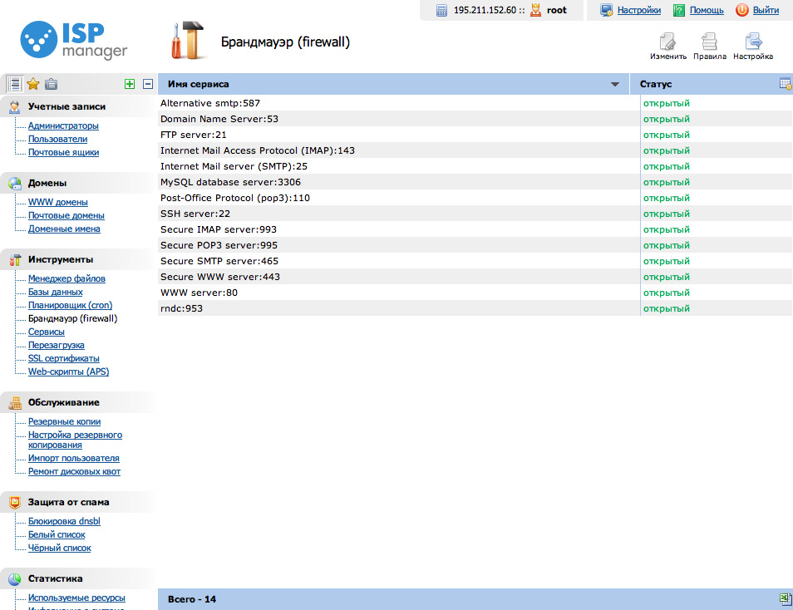Switch to the list menu view icon

(x=14, y=84)
